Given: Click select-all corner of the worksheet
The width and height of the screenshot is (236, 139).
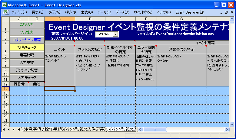Looking at the screenshot, I should click(x=5, y=19).
